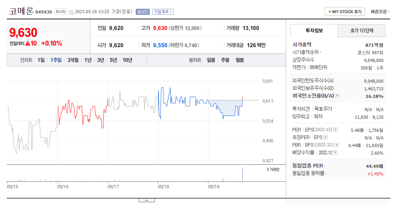This screenshot has height=205, width=396.
Task: Collapse the chart with the bottom arrow handle
Action: (147, 201)
